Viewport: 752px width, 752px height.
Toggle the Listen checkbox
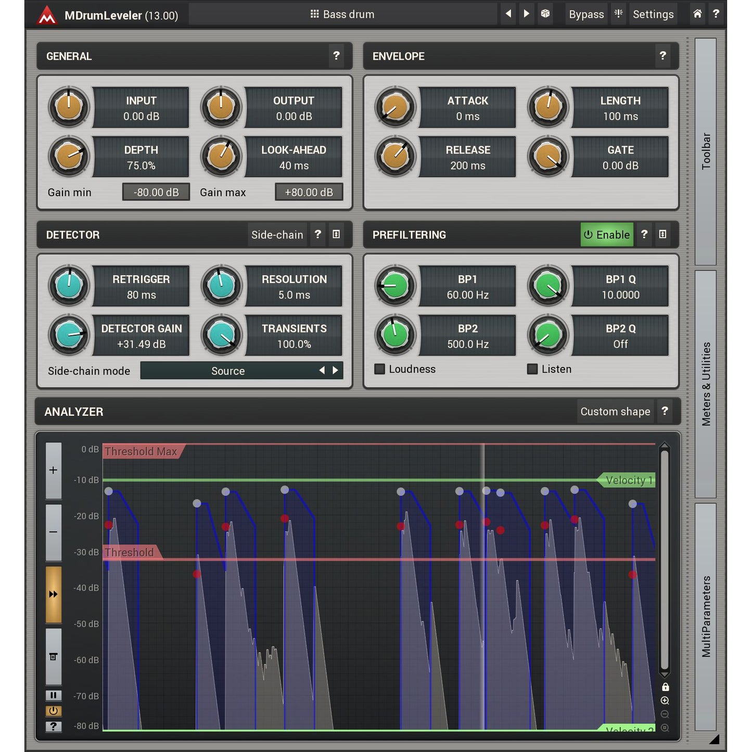point(532,369)
